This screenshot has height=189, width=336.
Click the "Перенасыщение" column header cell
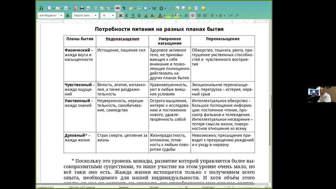(223, 41)
